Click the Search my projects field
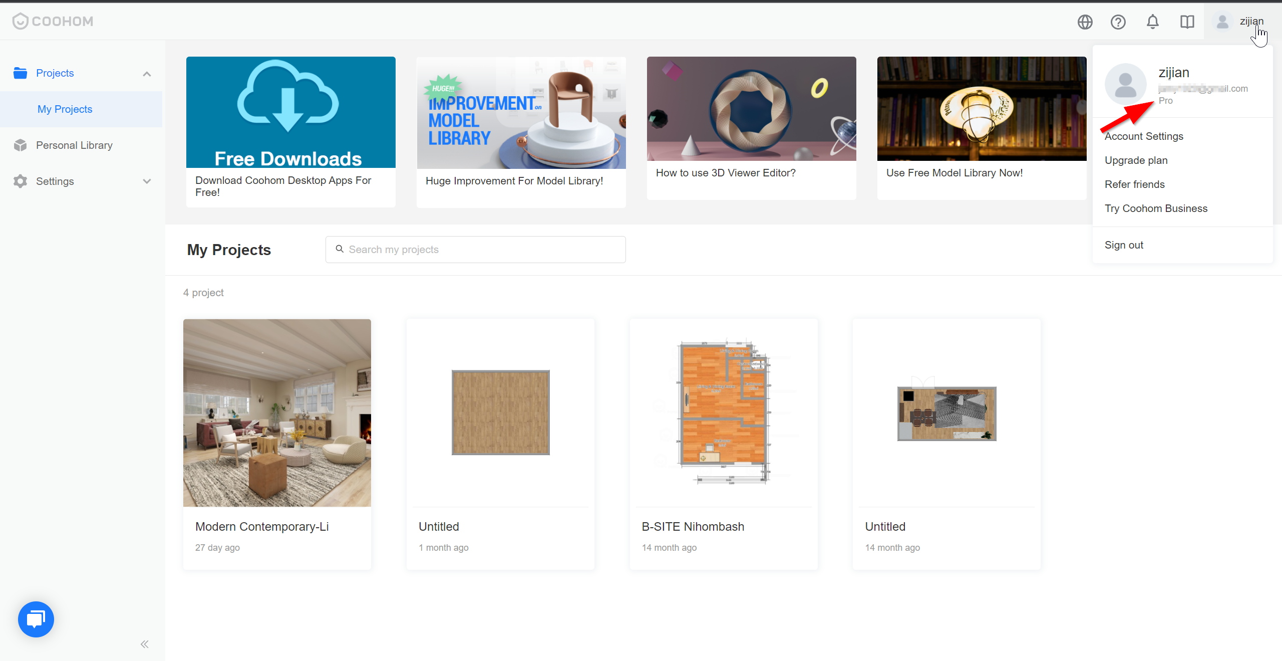The image size is (1282, 661). (475, 250)
